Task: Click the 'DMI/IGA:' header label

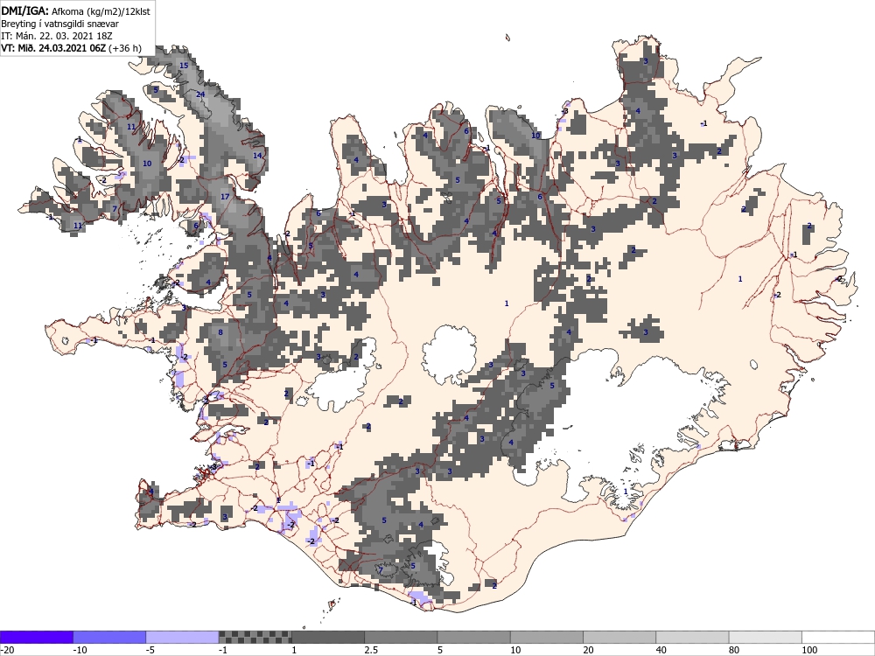Action: tap(25, 10)
